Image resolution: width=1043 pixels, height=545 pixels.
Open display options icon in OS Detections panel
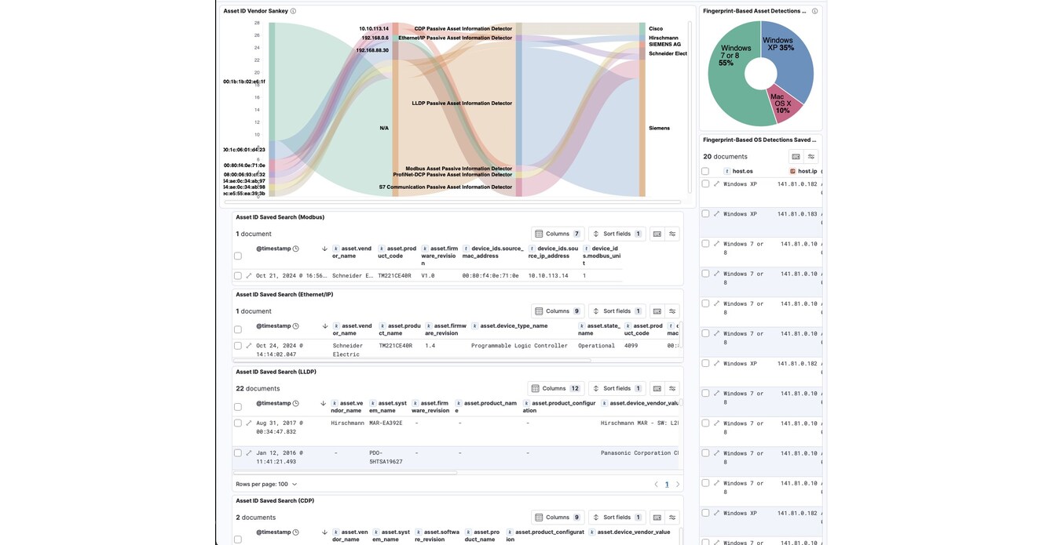pos(811,157)
